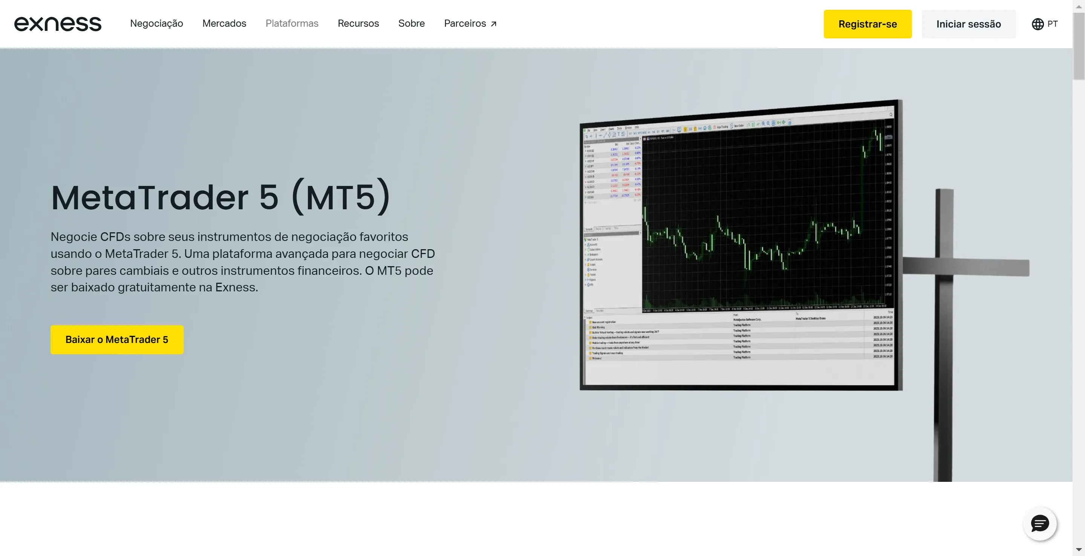Open the Plataformas menu
Viewport: 1085px width, 556px height.
click(292, 24)
